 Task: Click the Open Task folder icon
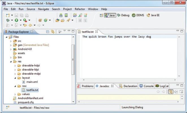click(x=63, y=20)
